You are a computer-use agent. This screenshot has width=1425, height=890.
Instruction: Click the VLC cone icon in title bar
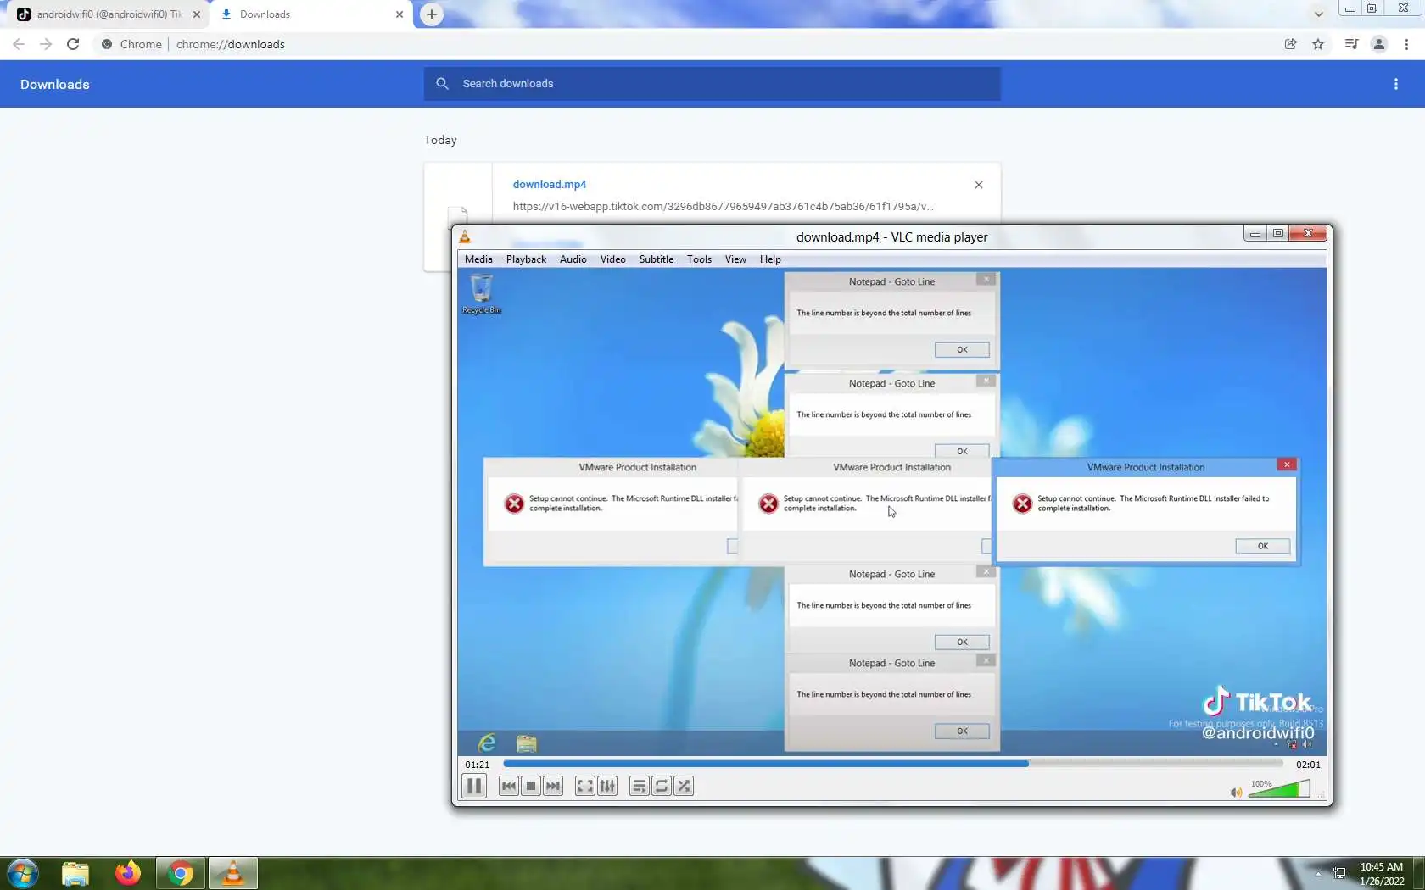[465, 236]
